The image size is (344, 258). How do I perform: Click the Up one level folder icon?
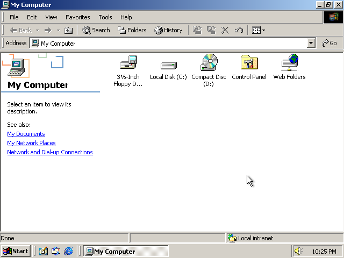[x=68, y=30]
